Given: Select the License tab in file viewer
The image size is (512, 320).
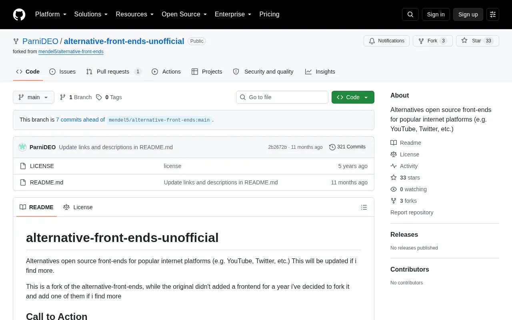Looking at the screenshot, I should (78, 207).
